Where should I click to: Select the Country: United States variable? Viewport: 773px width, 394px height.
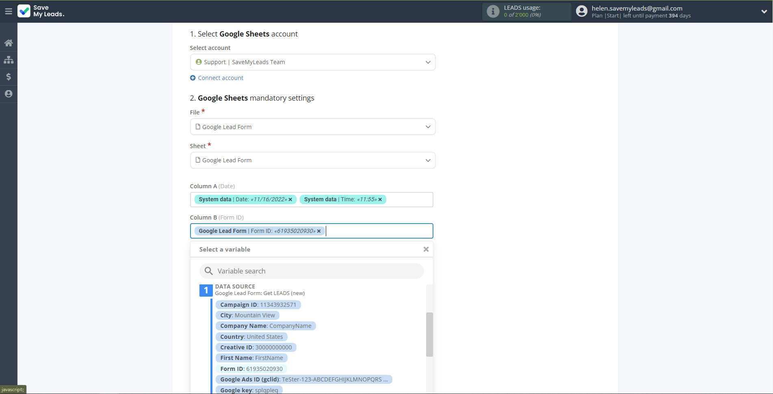click(251, 337)
